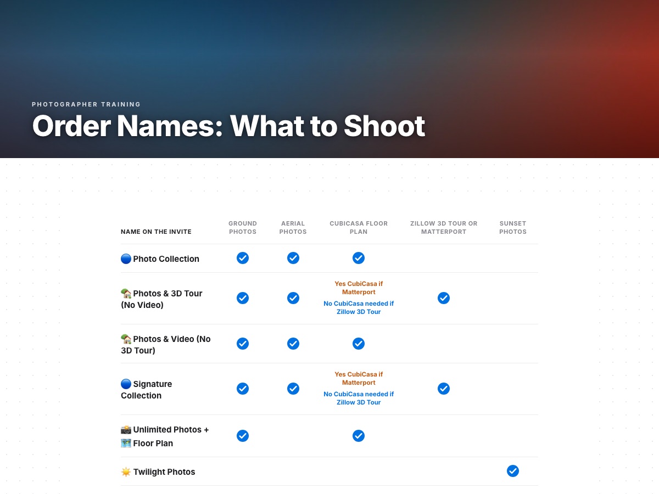The height and width of the screenshot is (494, 659).
Task: Click 'Photos & 3D Tour (No Video)' row name
Action: click(x=162, y=299)
